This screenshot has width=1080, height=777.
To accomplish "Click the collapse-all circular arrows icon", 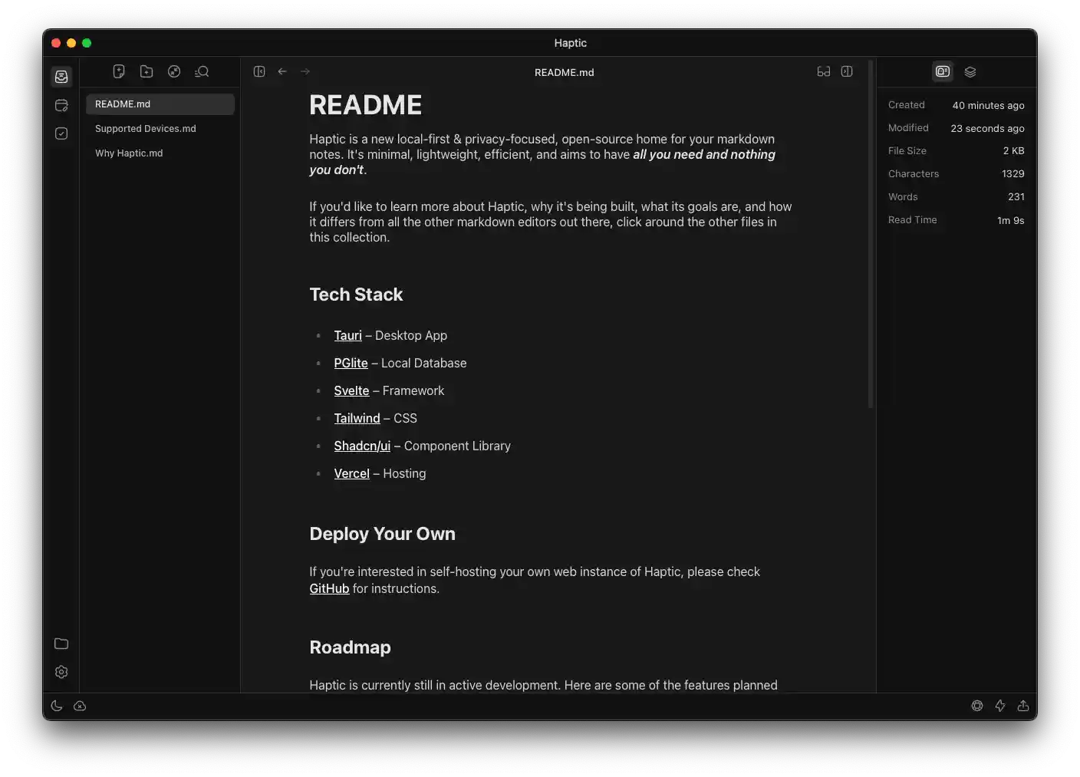I will point(174,71).
